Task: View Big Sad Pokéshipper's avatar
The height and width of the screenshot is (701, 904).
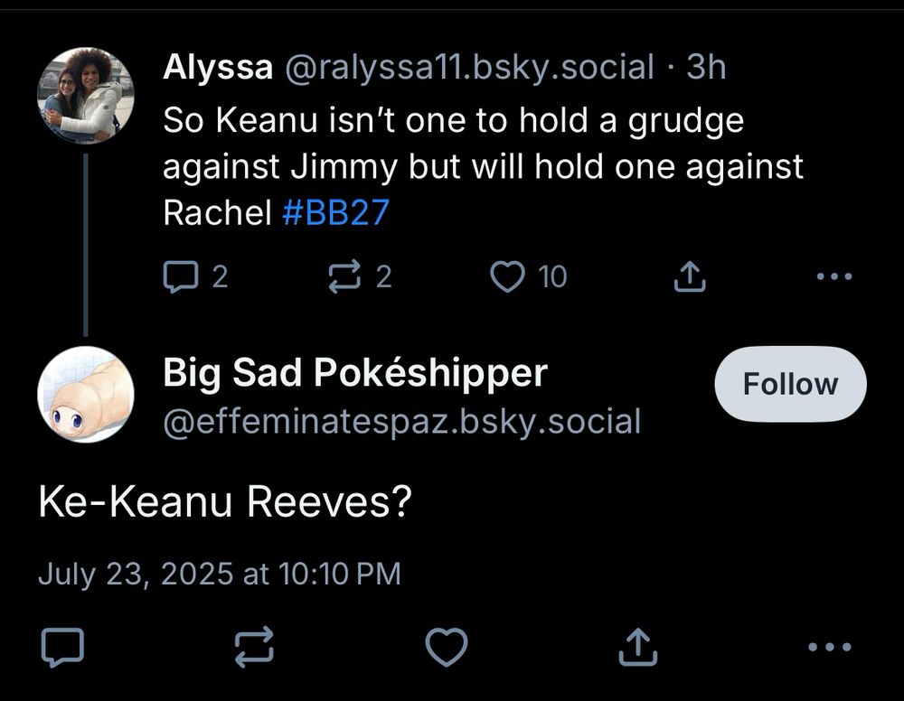Action: point(85,395)
